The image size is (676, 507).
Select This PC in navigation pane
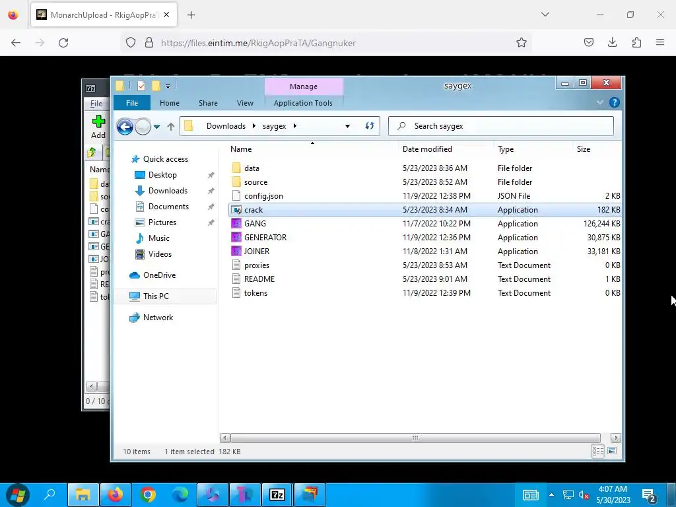[x=156, y=296]
